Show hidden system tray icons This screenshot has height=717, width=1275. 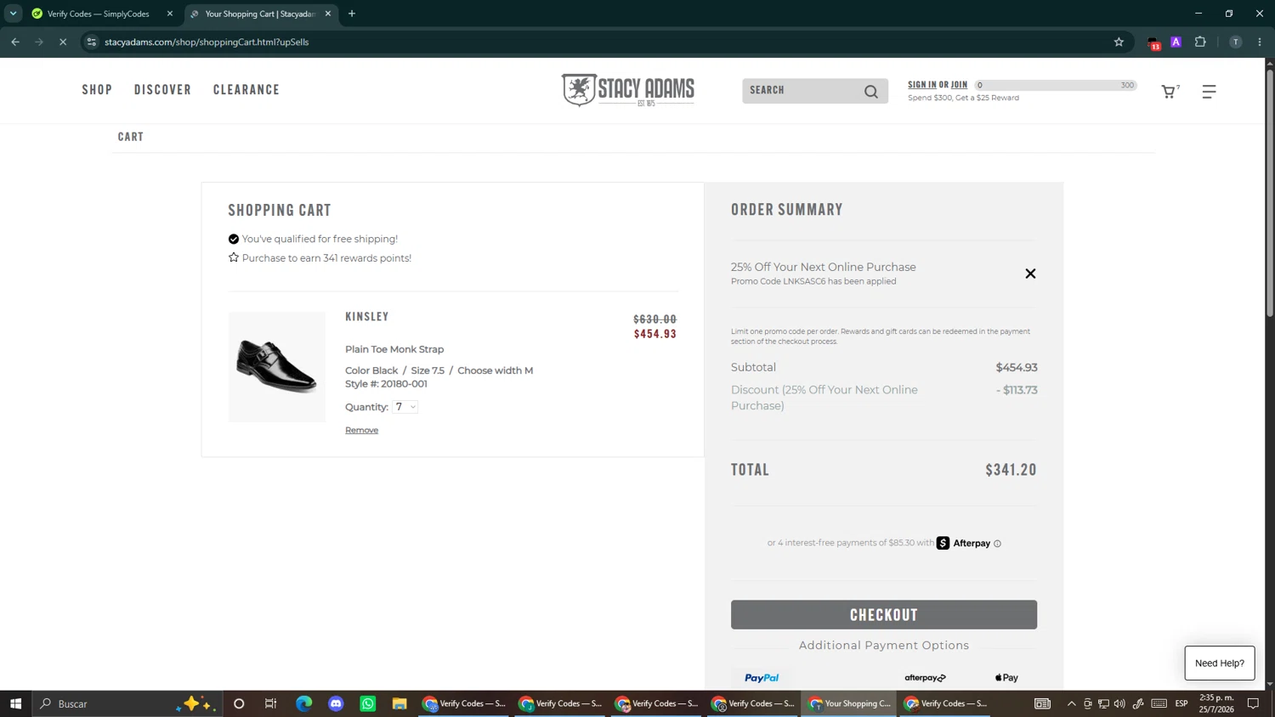pos(1071,703)
